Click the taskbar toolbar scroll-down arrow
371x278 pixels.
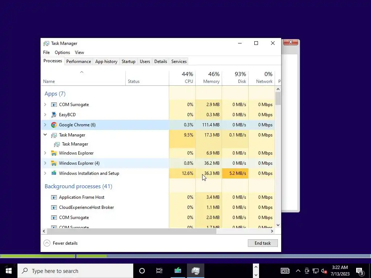point(256,275)
